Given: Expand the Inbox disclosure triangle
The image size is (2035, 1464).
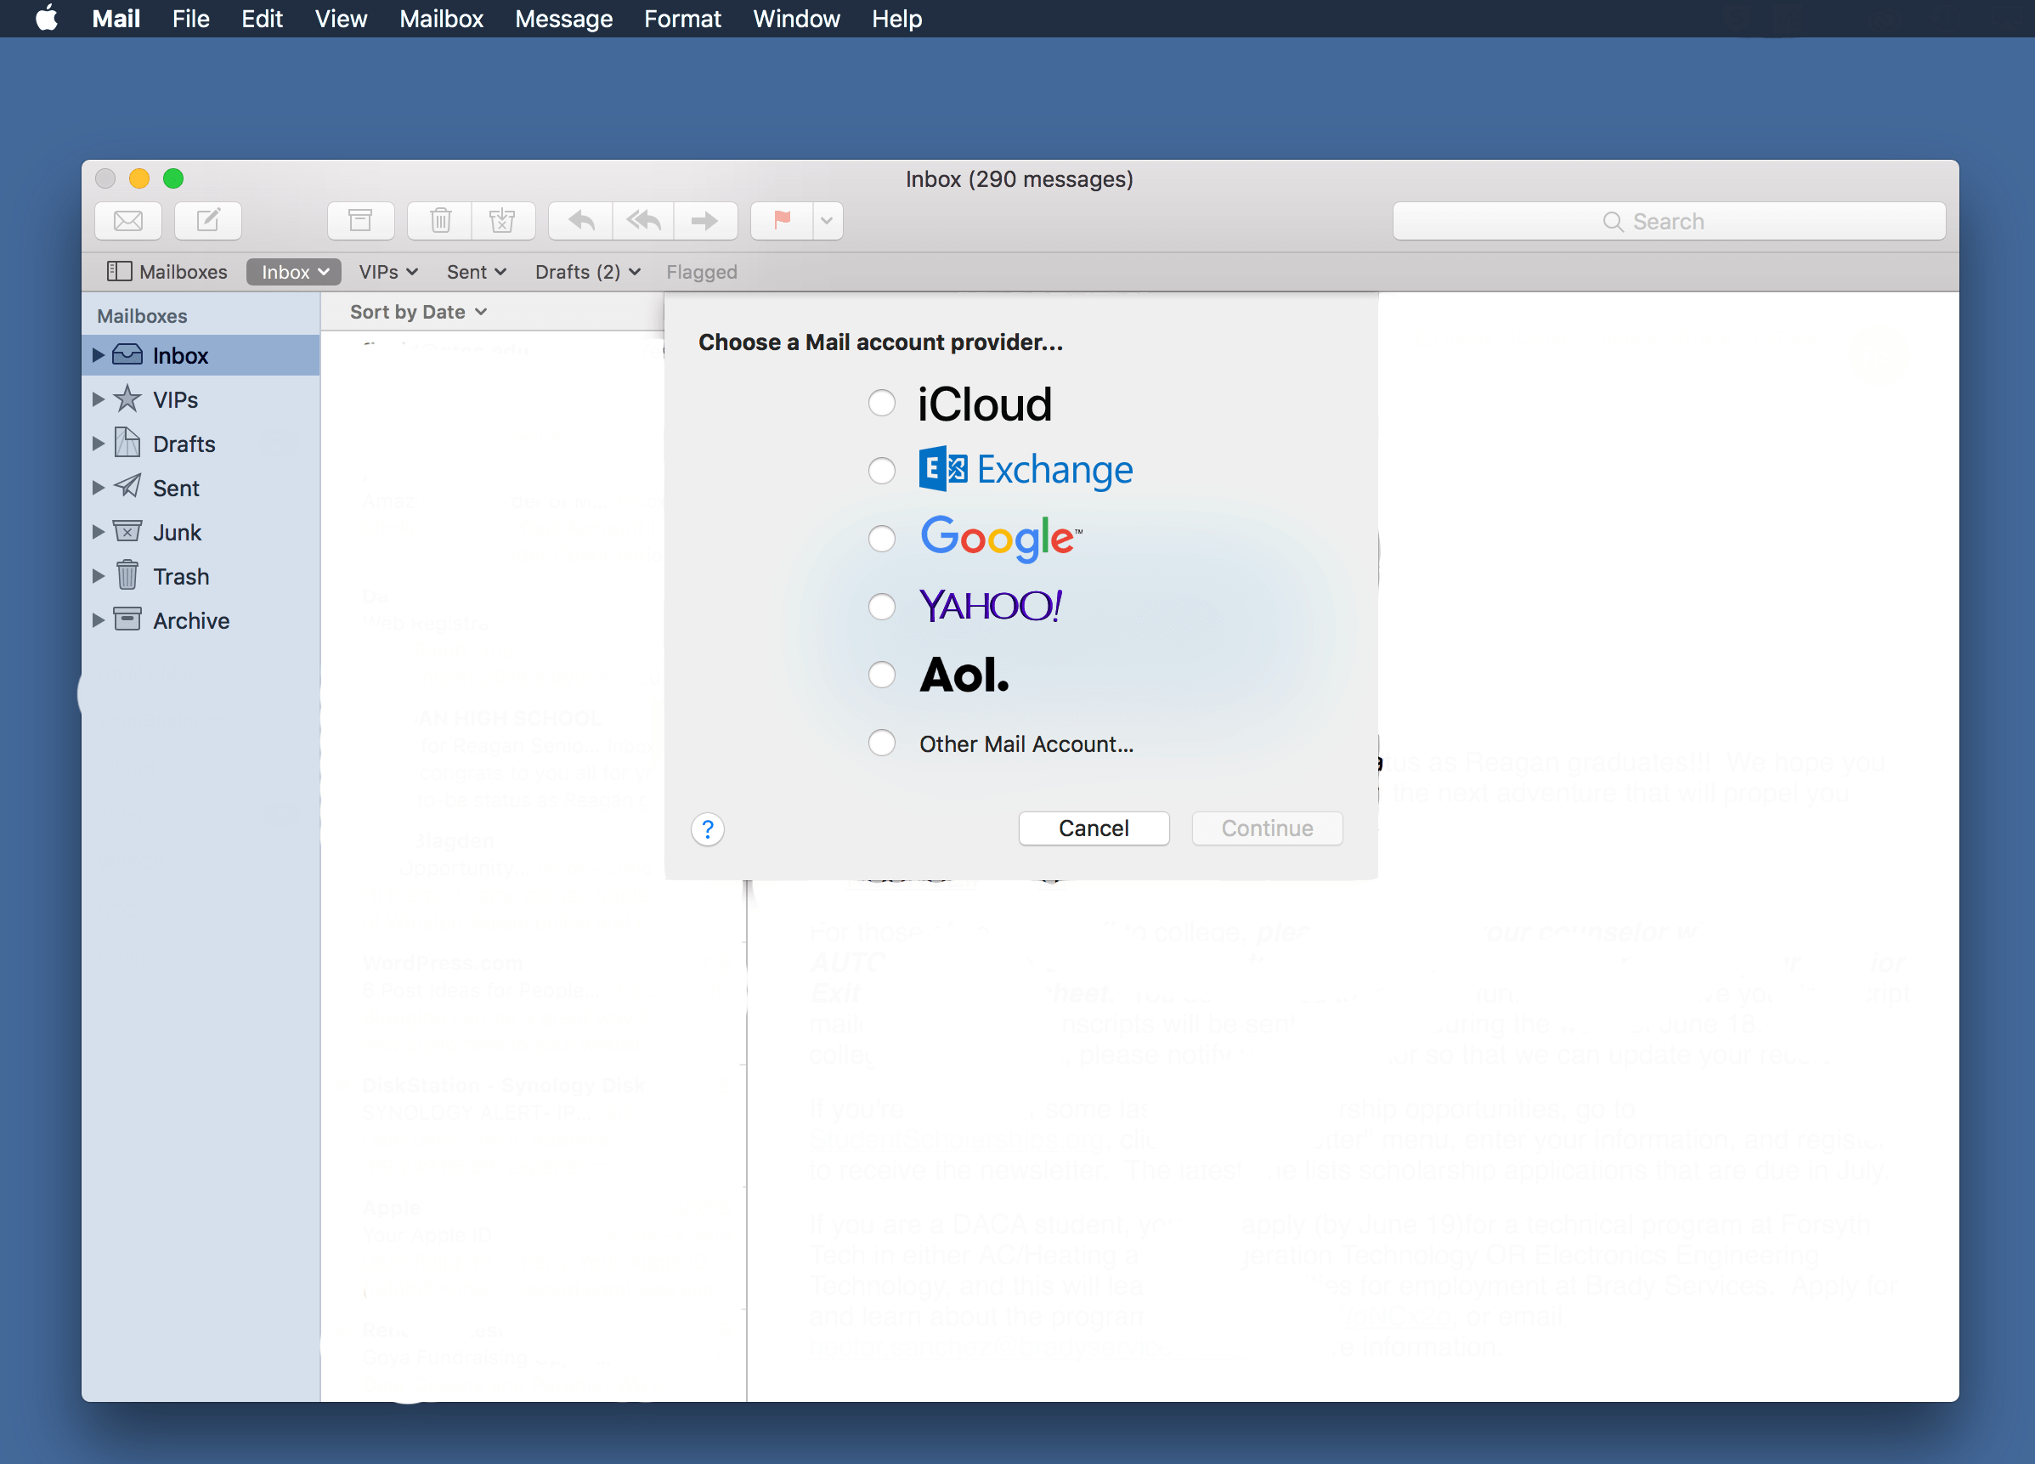Looking at the screenshot, I should coord(98,355).
